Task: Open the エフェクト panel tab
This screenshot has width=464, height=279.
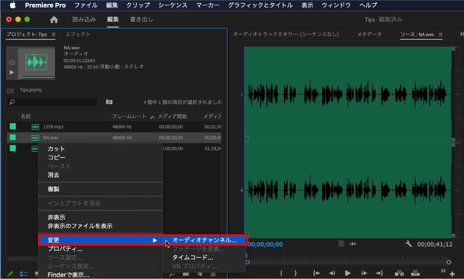Action: click(x=78, y=34)
